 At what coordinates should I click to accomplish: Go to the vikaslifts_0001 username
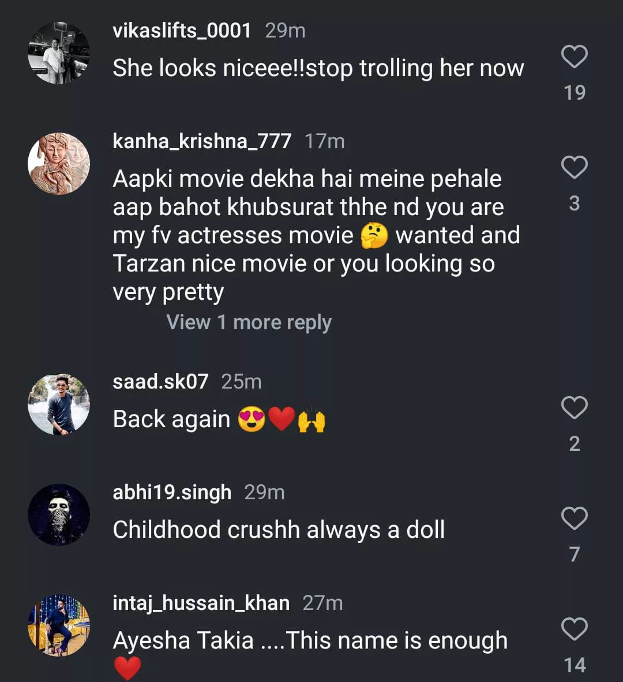[182, 31]
